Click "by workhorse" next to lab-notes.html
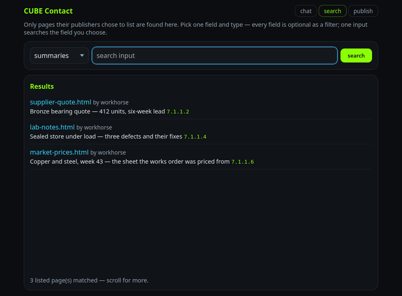This screenshot has width=402, height=296. coord(94,127)
